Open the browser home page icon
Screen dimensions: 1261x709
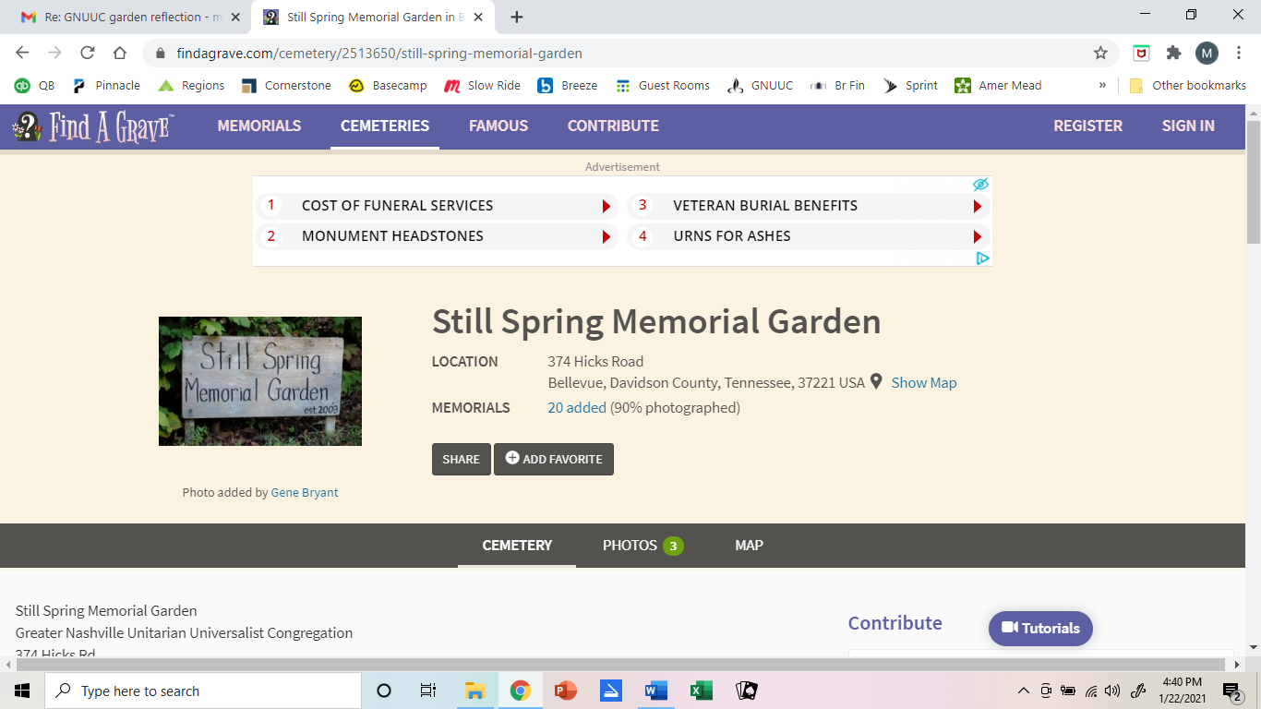(120, 53)
